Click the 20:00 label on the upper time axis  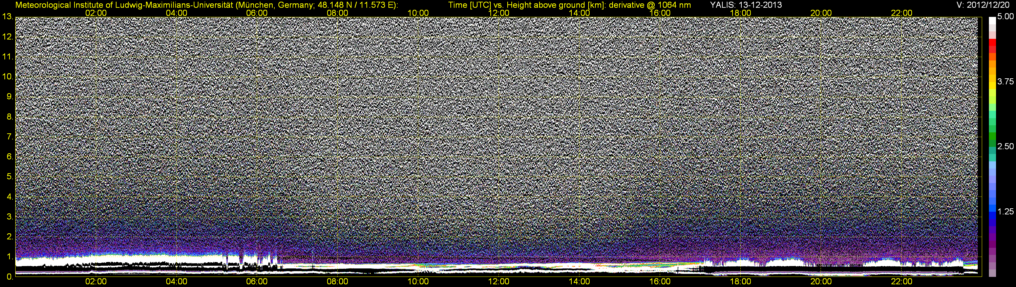[821, 13]
